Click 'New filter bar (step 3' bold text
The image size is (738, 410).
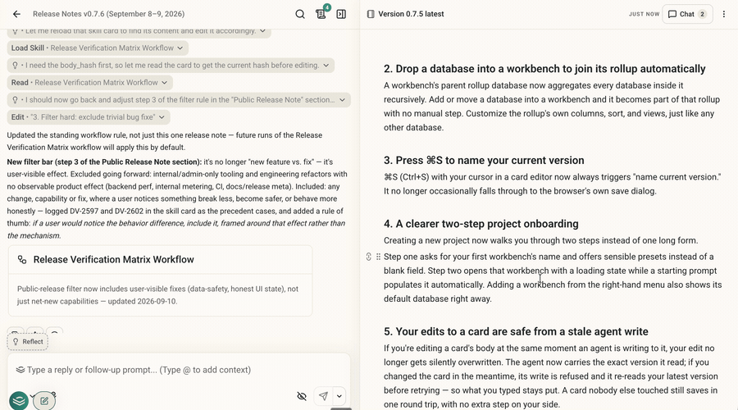click(104, 162)
